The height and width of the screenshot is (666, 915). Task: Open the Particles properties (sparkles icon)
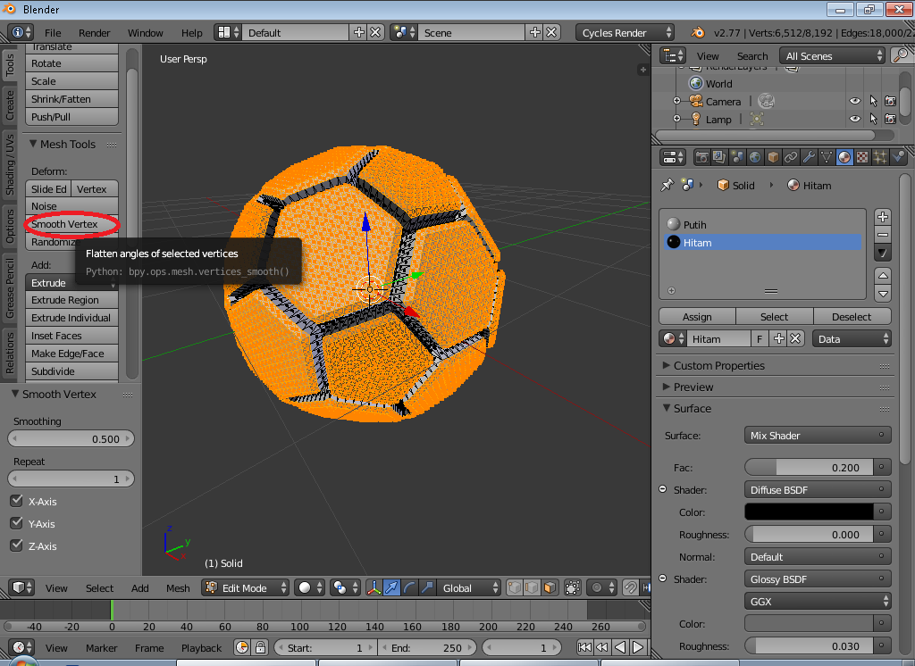pyautogui.click(x=879, y=156)
